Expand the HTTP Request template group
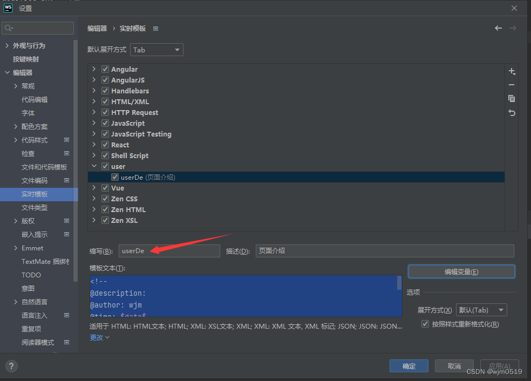The height and width of the screenshot is (381, 531). point(94,112)
